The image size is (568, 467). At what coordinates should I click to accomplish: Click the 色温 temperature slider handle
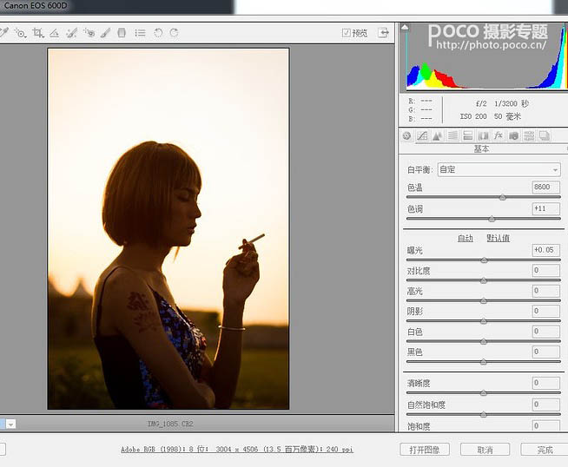pyautogui.click(x=503, y=198)
